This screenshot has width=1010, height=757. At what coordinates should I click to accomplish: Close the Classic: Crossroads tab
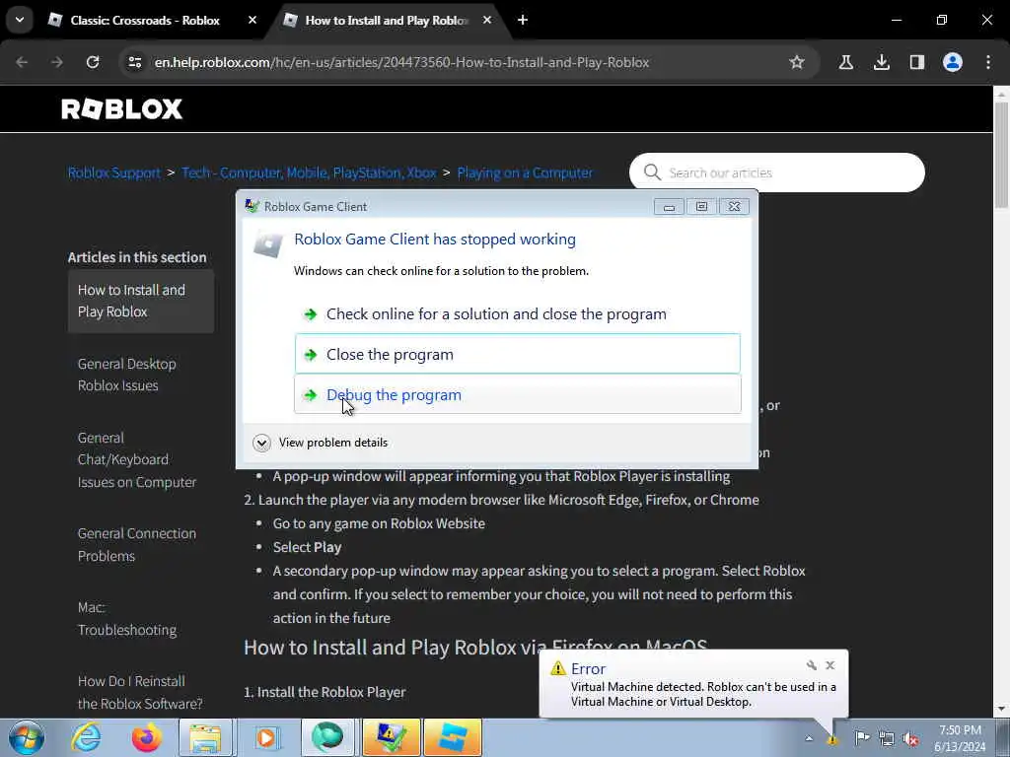coord(252,20)
